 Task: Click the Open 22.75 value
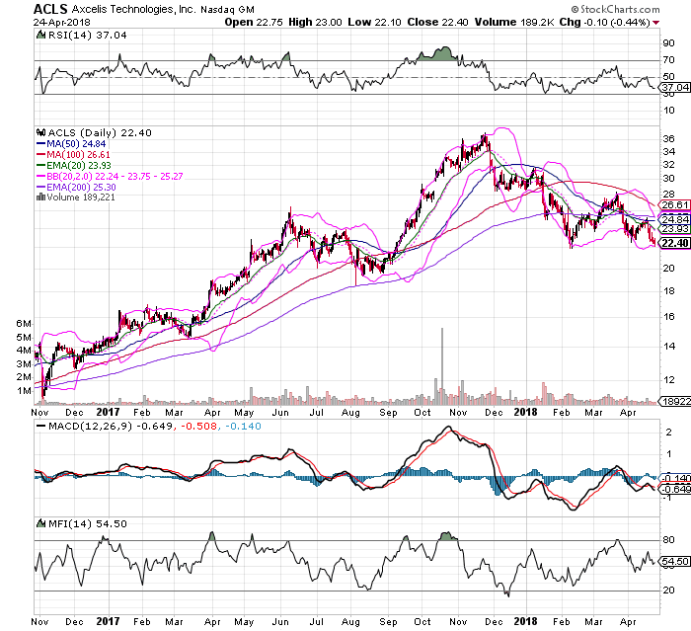coord(254,22)
